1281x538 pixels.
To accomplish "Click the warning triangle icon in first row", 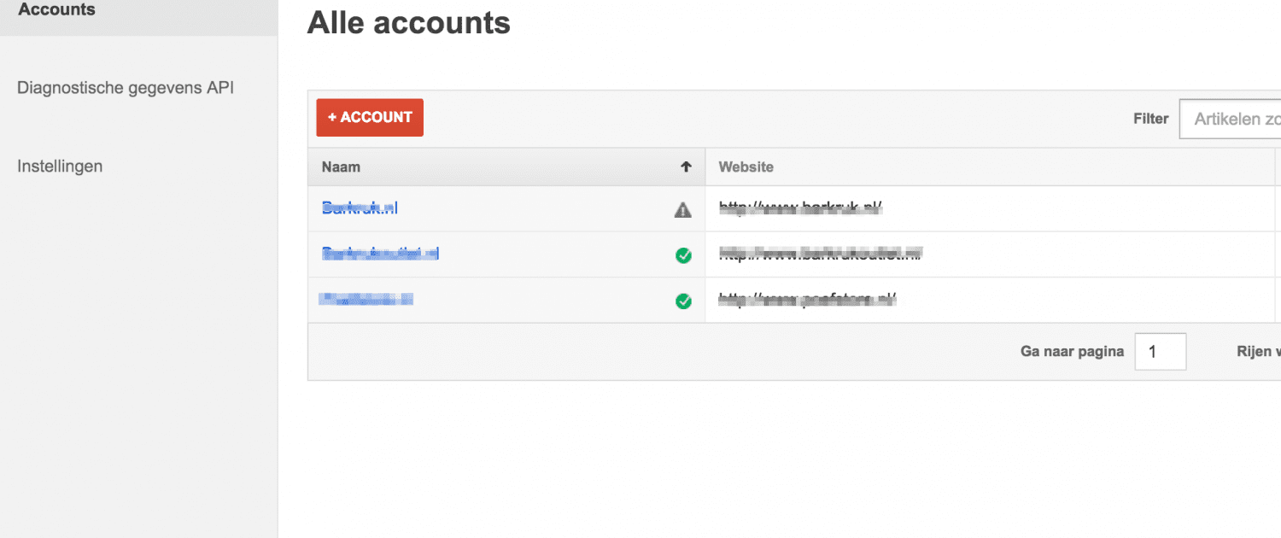I will [683, 209].
